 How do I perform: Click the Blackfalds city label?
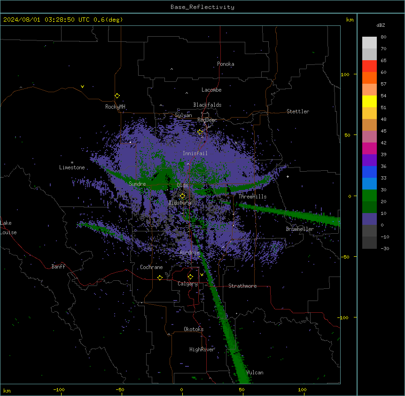tap(207, 105)
